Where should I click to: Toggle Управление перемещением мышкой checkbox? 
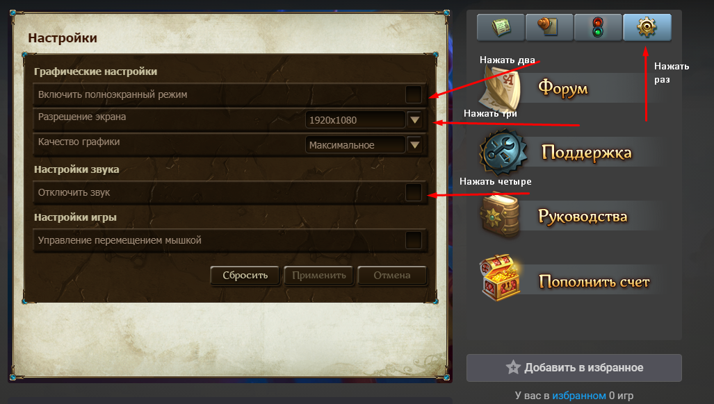point(414,240)
